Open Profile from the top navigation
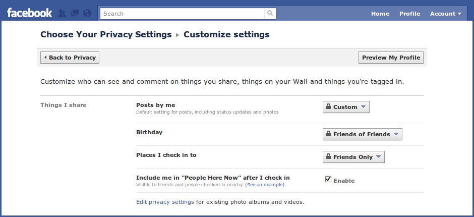 (x=409, y=14)
